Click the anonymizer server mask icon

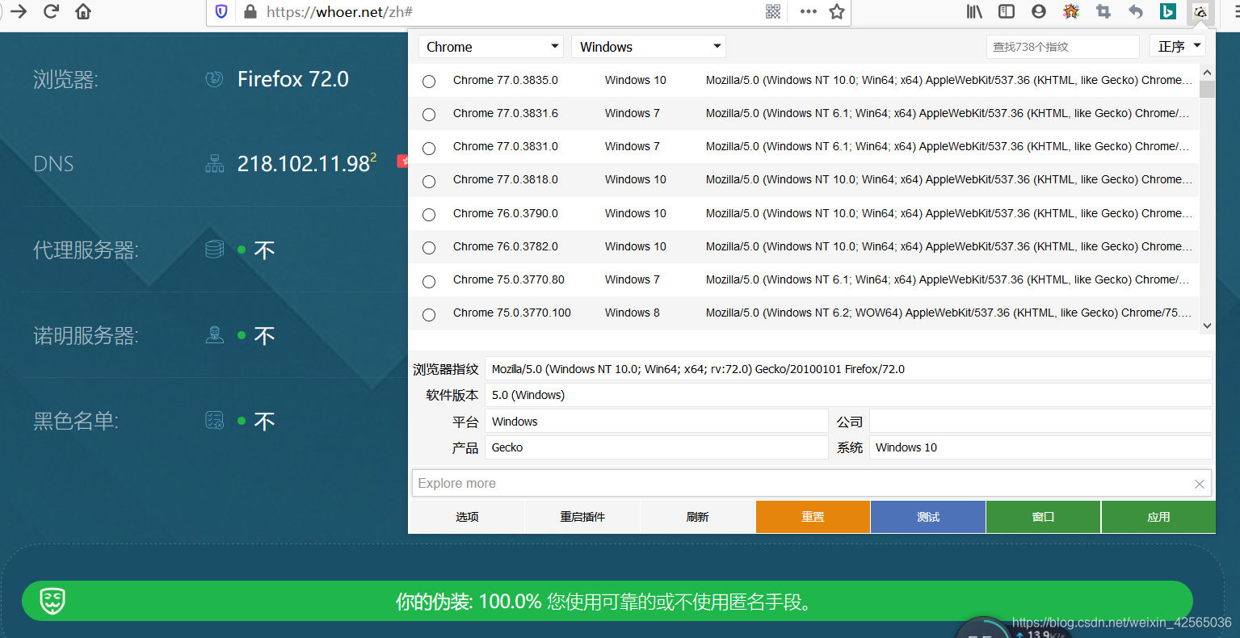click(215, 334)
